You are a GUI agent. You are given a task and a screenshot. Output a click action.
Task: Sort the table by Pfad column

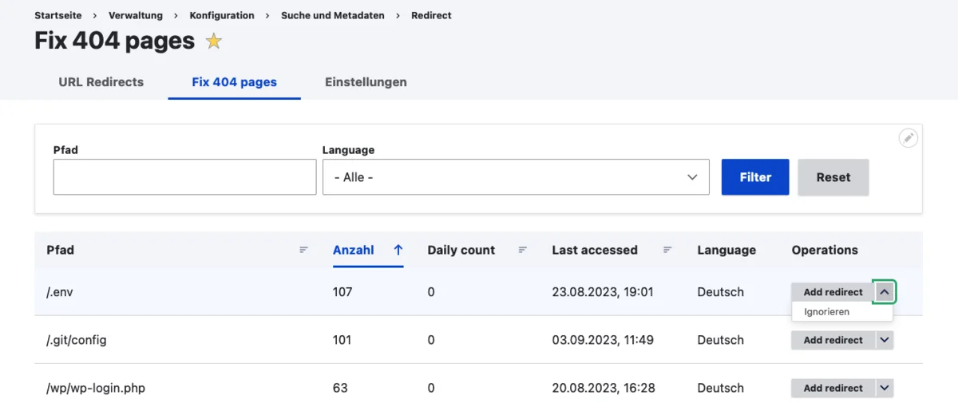(x=60, y=250)
